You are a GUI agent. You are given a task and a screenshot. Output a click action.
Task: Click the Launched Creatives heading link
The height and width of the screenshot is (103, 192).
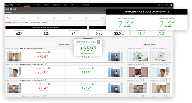click(149, 45)
